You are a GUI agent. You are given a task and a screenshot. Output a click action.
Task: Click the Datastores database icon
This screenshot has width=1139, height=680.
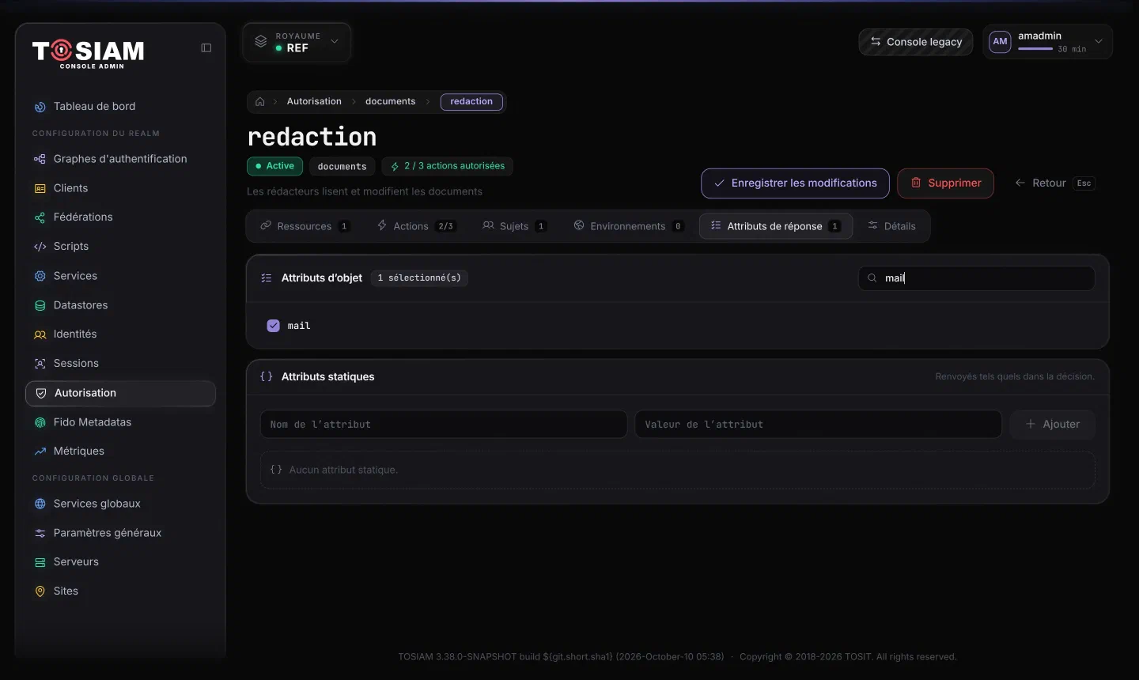pyautogui.click(x=40, y=305)
